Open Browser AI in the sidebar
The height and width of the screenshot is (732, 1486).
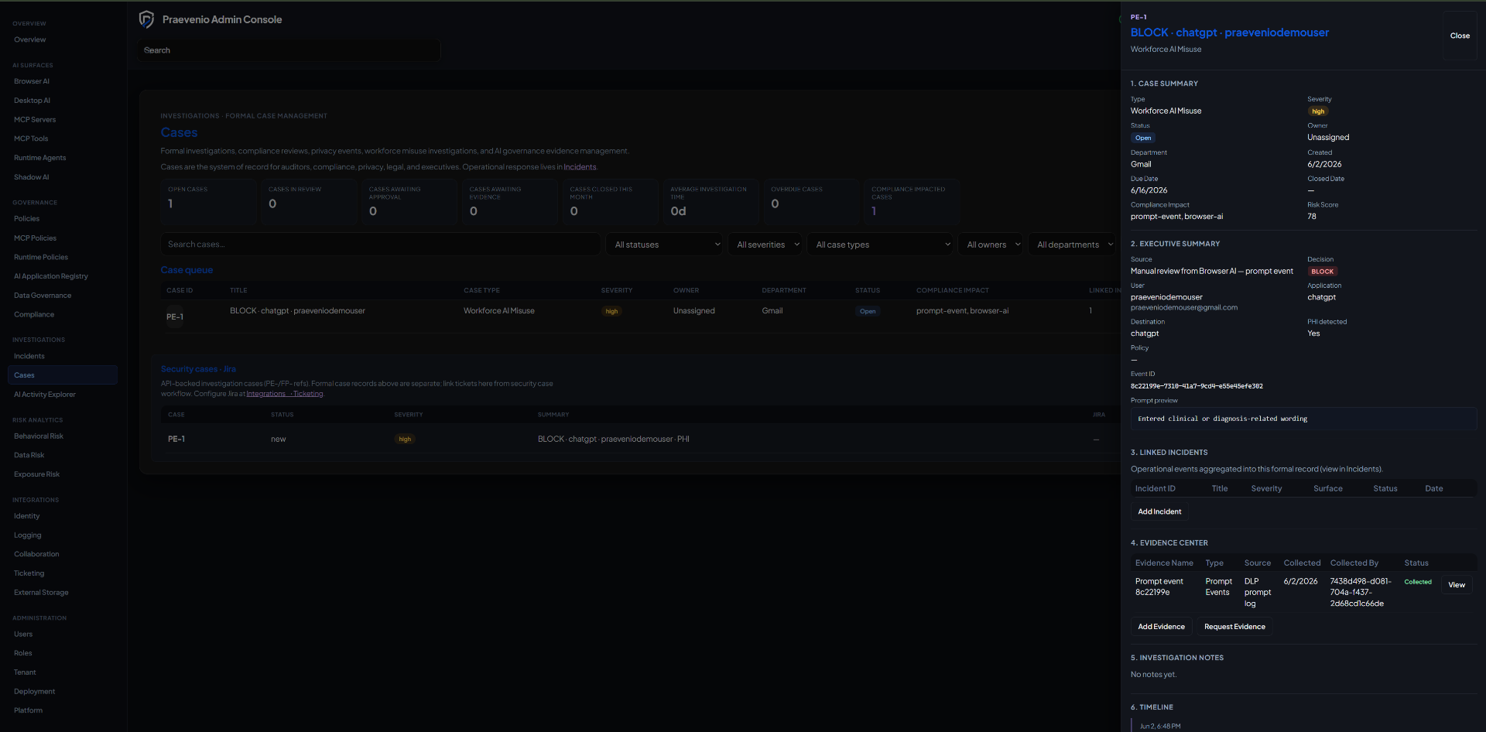click(x=32, y=81)
